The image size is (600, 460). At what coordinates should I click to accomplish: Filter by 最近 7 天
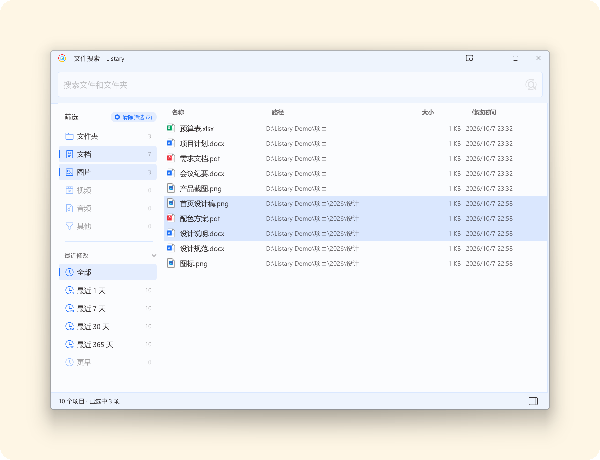(x=108, y=308)
